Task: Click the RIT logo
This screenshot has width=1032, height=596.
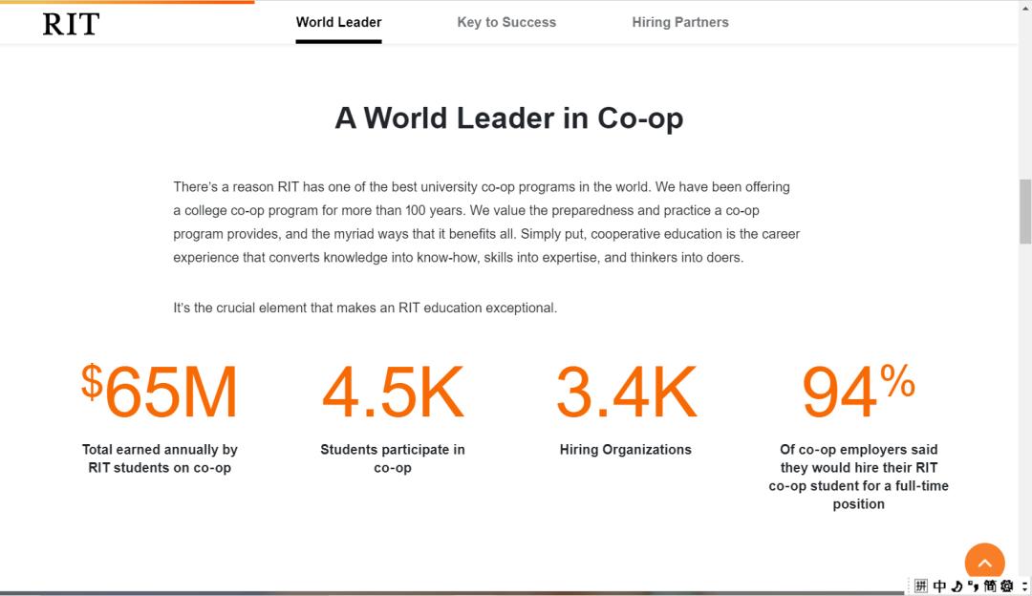Action: [71, 24]
